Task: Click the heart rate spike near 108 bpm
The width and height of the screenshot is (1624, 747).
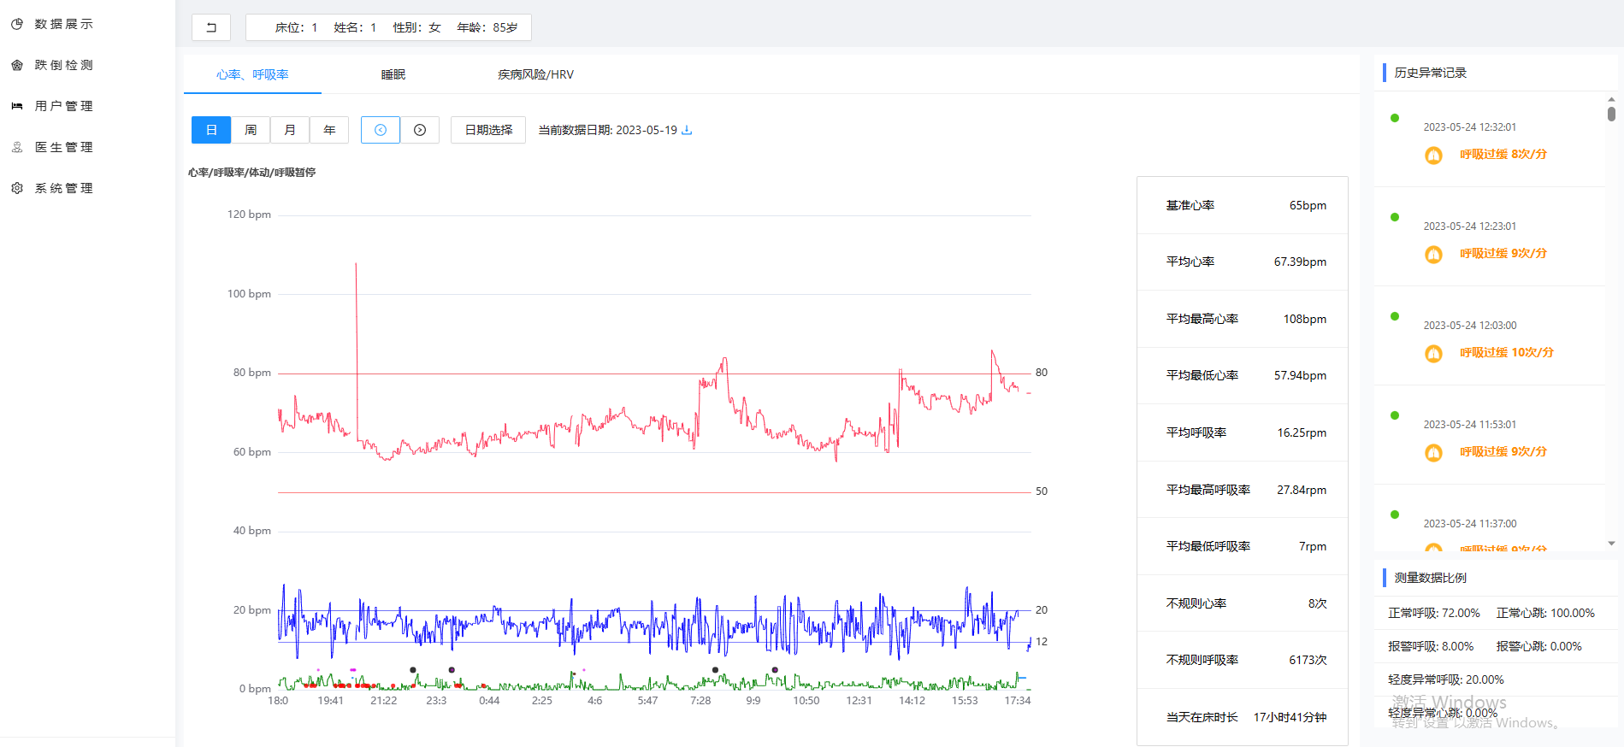Action: (356, 265)
